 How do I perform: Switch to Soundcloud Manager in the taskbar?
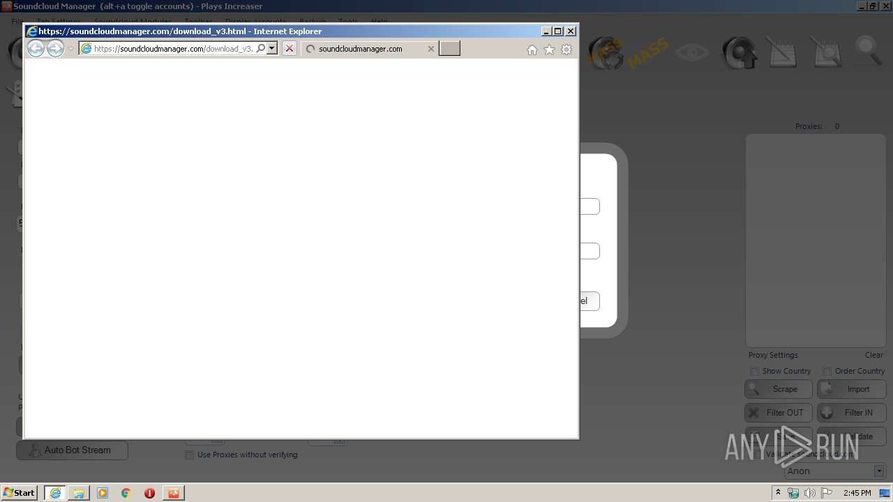pyautogui.click(x=173, y=493)
